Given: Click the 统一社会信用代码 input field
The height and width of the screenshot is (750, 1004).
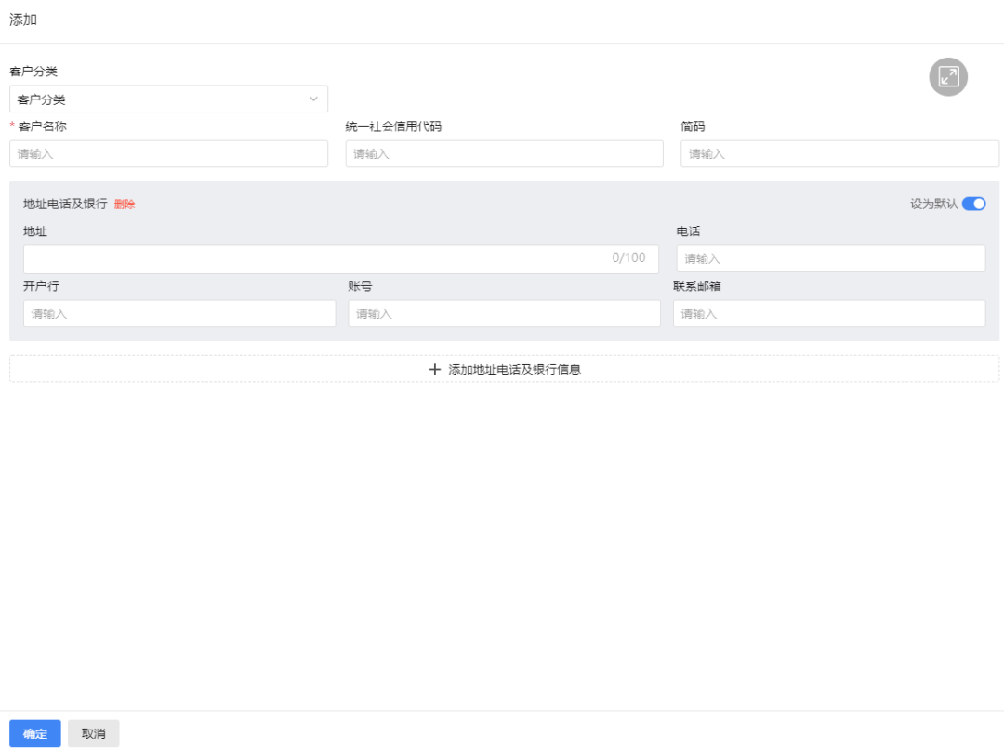Looking at the screenshot, I should pos(504,154).
